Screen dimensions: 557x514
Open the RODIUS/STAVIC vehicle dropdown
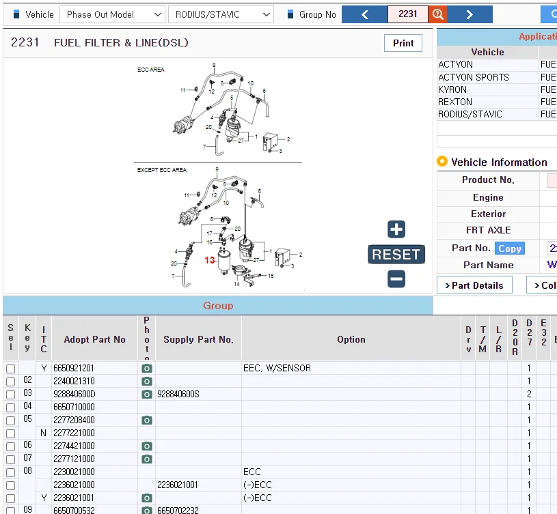[221, 14]
